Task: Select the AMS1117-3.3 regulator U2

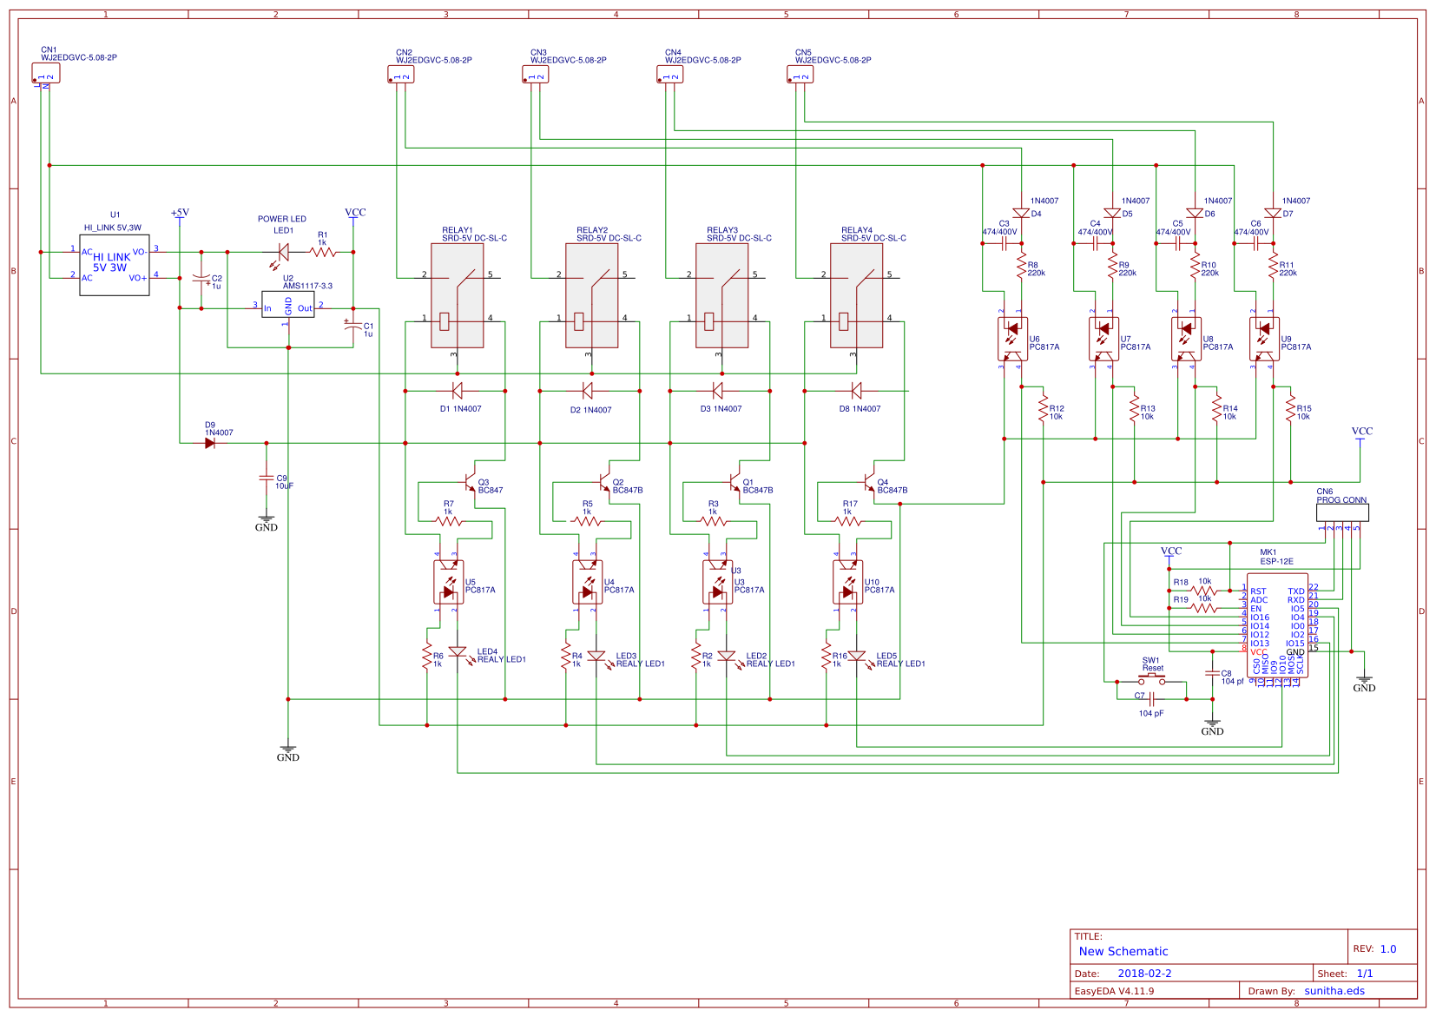Action: point(289,306)
